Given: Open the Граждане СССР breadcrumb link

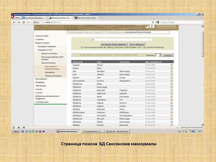Looking at the screenshot, I should pyautogui.click(x=100, y=32).
